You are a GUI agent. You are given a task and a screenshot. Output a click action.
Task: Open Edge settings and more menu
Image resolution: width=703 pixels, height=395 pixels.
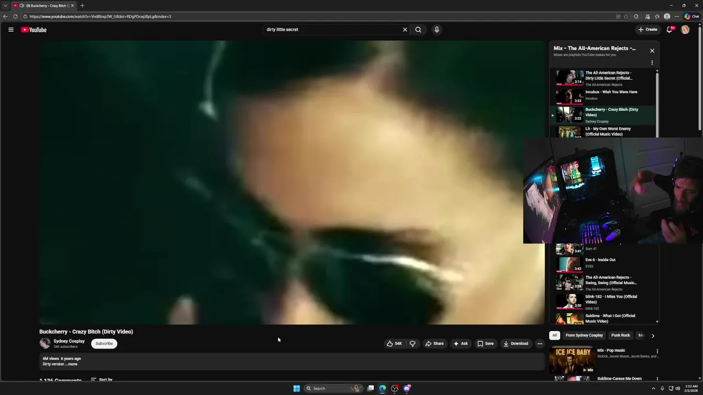[x=677, y=16]
